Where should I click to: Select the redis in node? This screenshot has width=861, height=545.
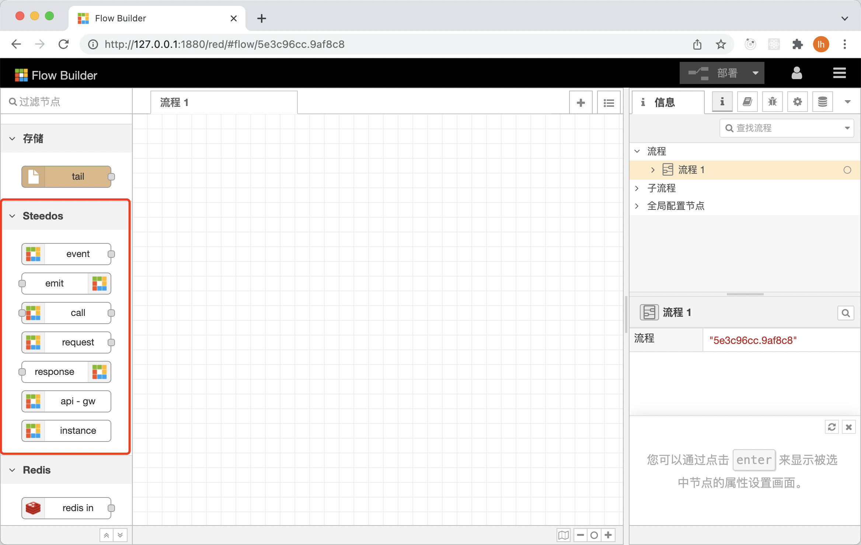point(66,508)
